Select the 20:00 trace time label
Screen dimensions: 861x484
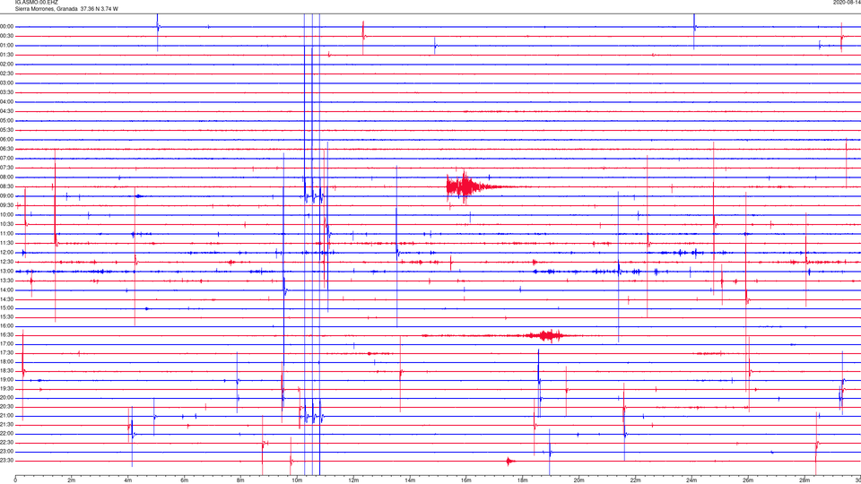click(7, 398)
